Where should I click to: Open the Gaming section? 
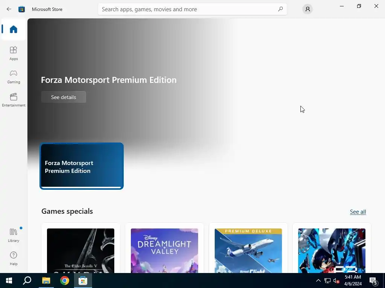point(14,76)
